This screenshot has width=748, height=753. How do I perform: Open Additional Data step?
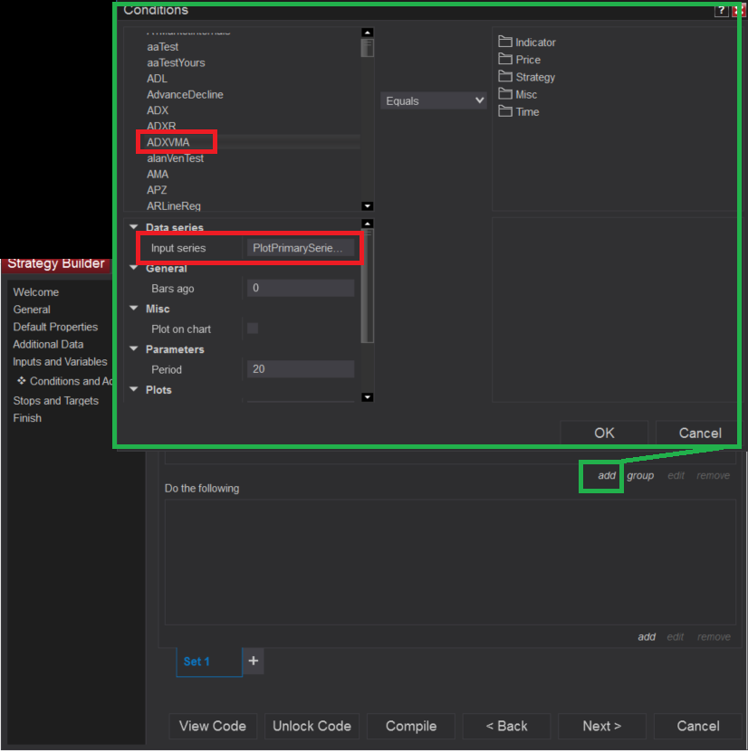(48, 344)
